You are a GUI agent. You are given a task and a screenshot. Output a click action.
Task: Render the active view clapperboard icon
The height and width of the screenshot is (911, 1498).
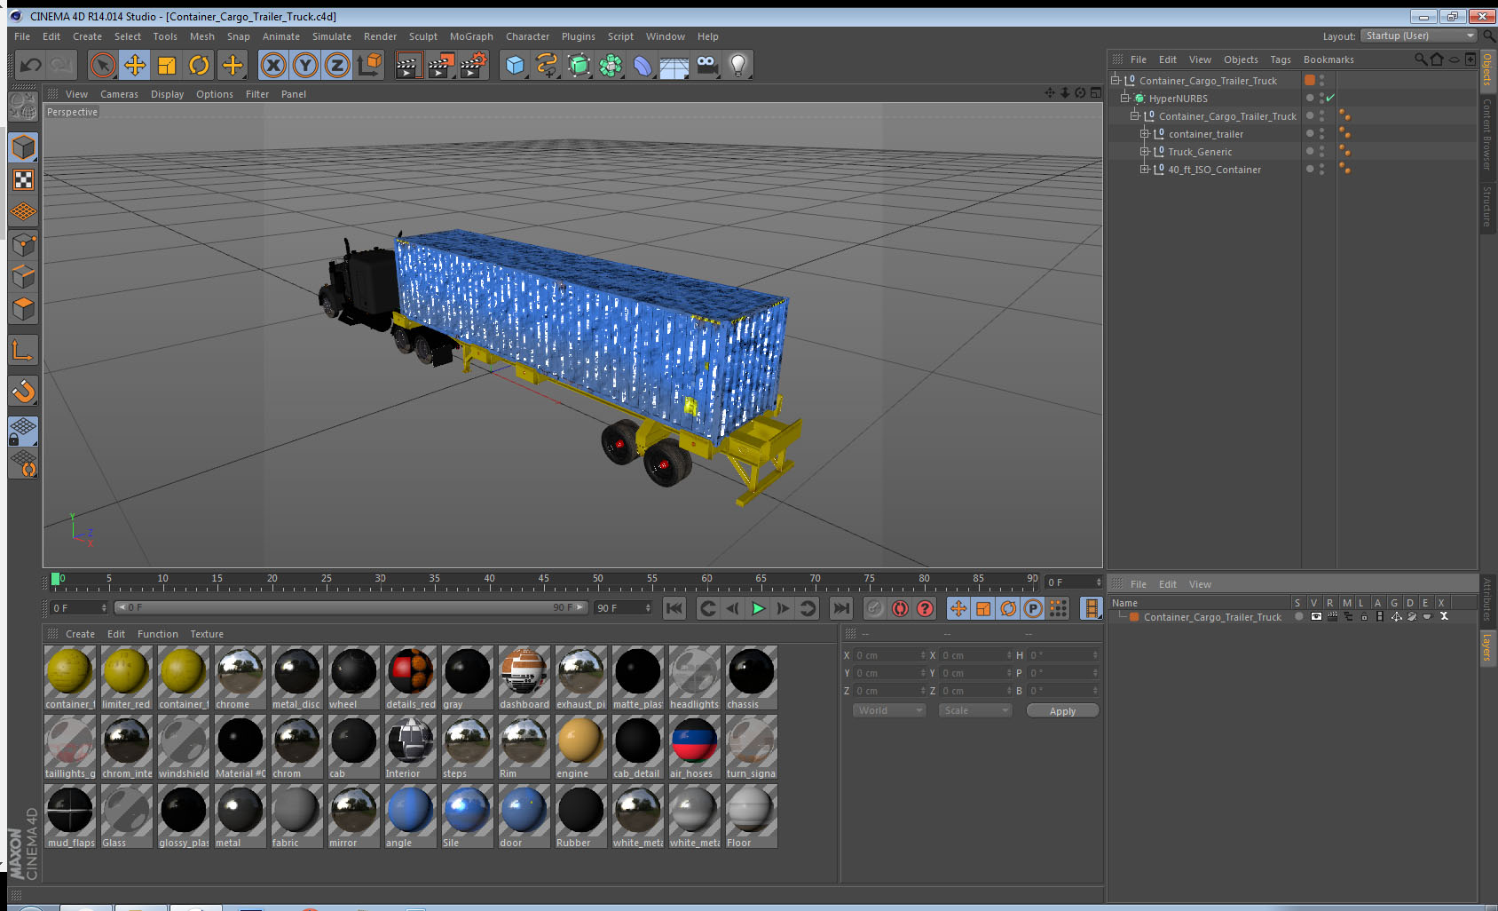(x=407, y=65)
